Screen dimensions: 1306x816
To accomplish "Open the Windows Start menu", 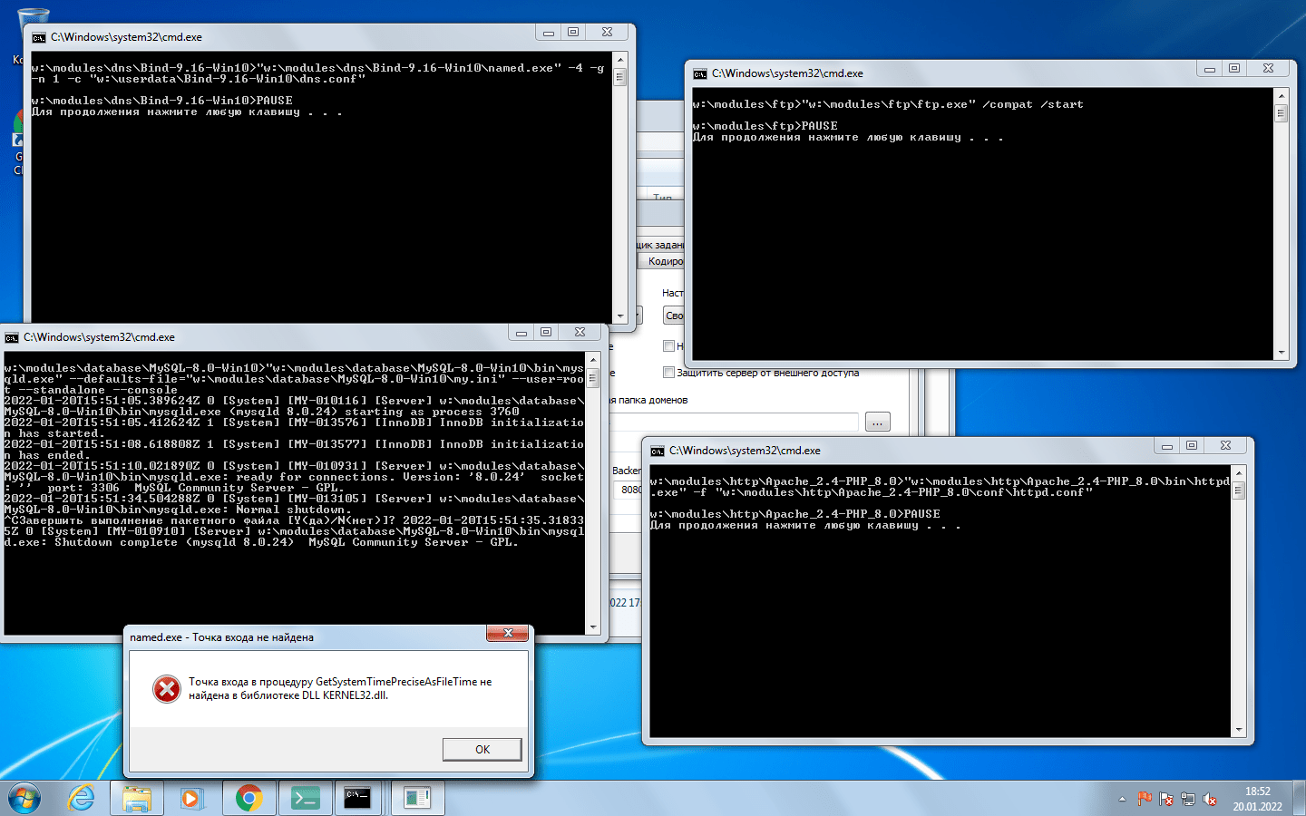I will point(24,798).
